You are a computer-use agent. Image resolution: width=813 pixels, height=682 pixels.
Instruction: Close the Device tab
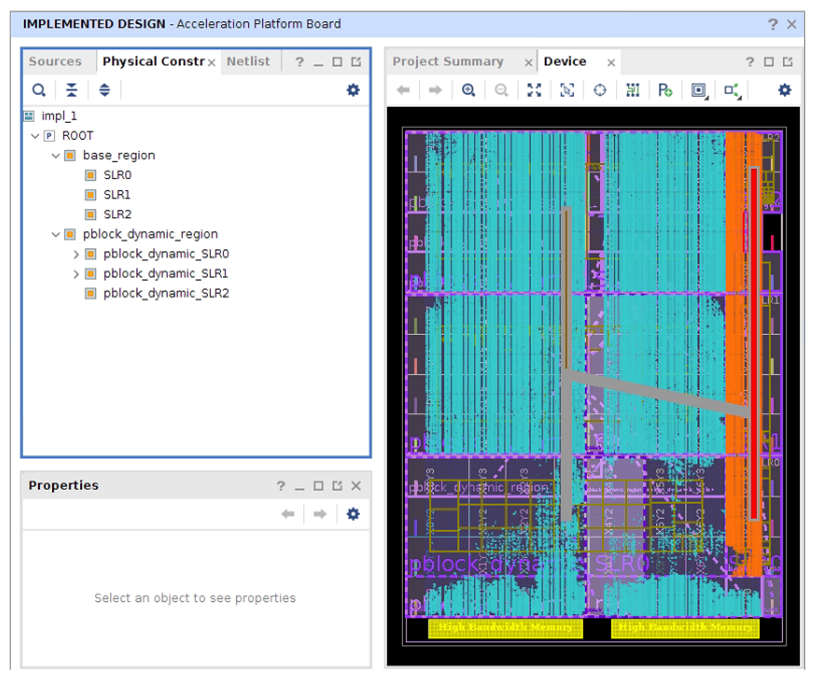(x=611, y=62)
